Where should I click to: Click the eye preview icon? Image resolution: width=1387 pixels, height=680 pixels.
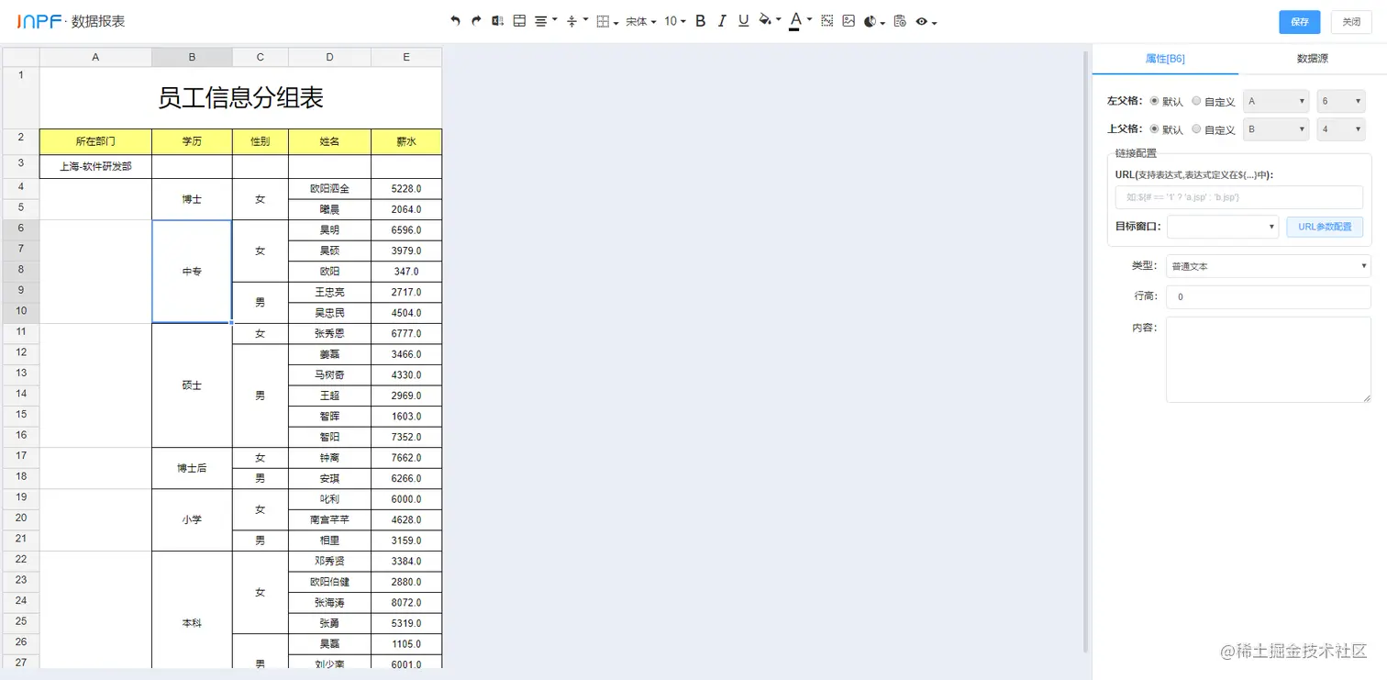coord(922,21)
